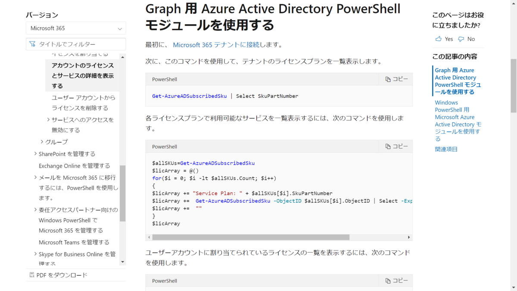Select アカウントのライセンスとサービスの詳細を表示する item
The image size is (517, 291).
pos(83,75)
